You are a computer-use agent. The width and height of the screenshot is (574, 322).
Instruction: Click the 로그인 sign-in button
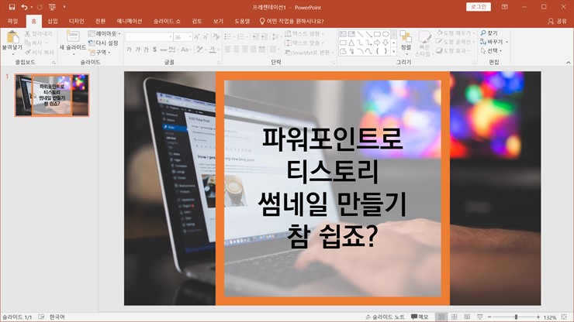point(478,7)
